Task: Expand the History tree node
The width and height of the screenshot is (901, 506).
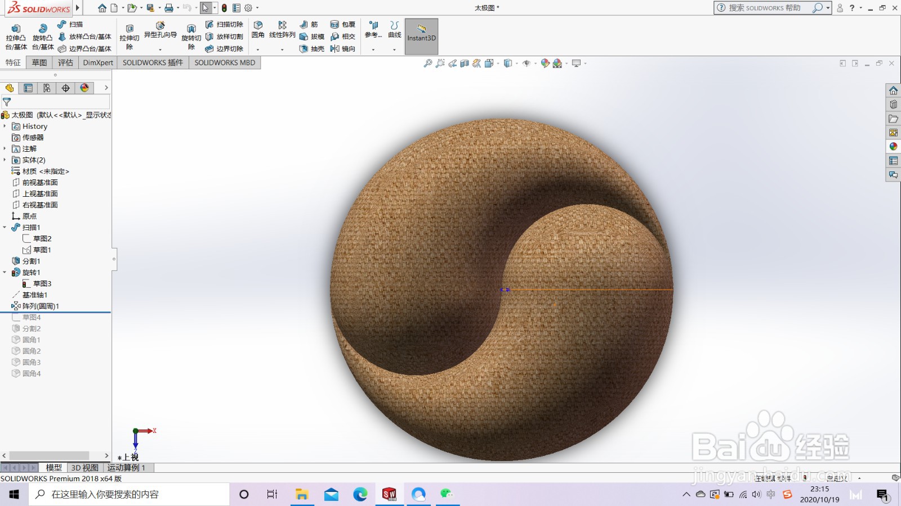Action: (x=5, y=126)
